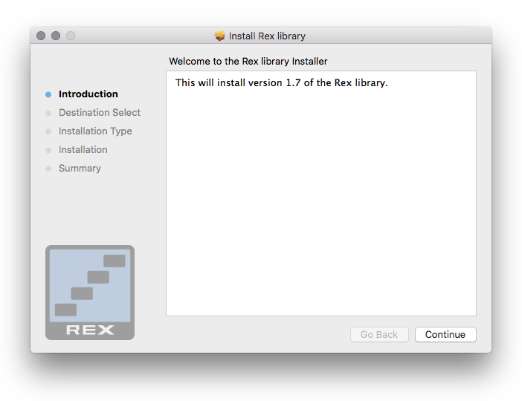The width and height of the screenshot is (522, 401).
Task: Select the Summary step label
Action: point(80,169)
